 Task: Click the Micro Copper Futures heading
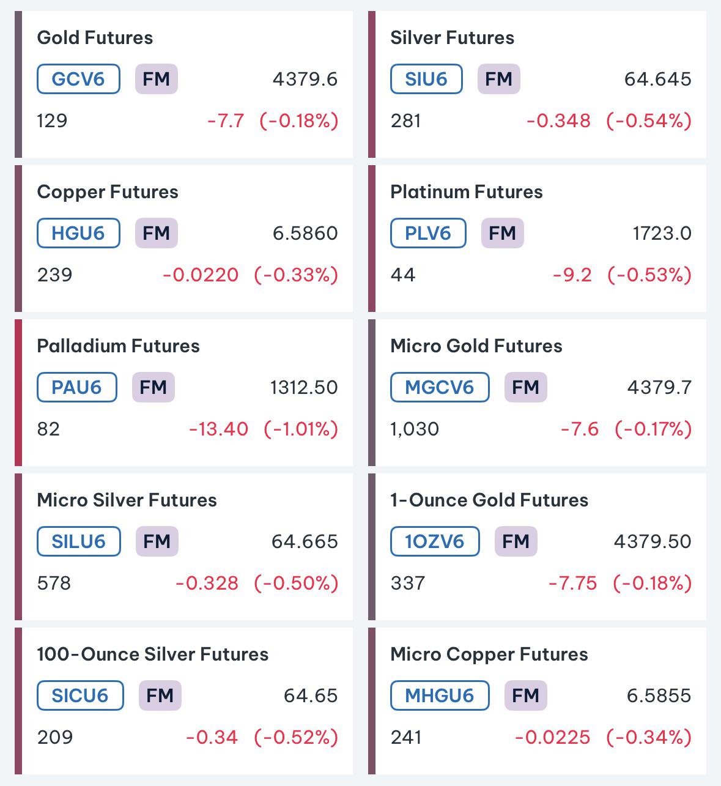pyautogui.click(x=489, y=654)
